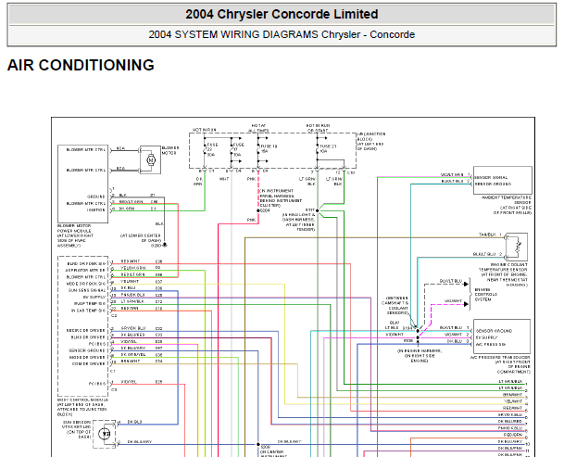Click the '(AT LOWER CENTER OF DASH)' note

click(x=141, y=238)
